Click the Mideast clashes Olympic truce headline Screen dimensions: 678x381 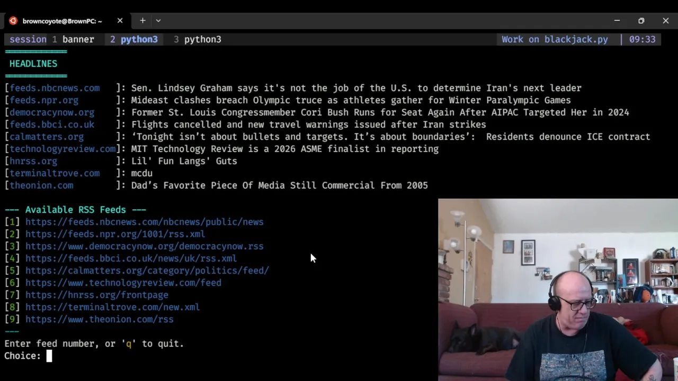point(351,100)
